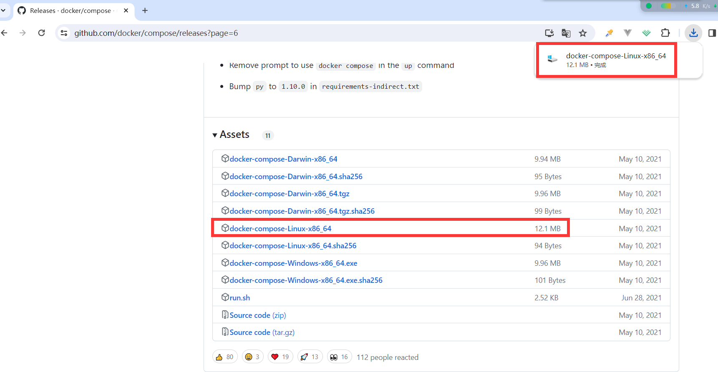This screenshot has height=372, width=718.
Task: Click zip file icon beside Source code (zip)
Action: tap(225, 315)
